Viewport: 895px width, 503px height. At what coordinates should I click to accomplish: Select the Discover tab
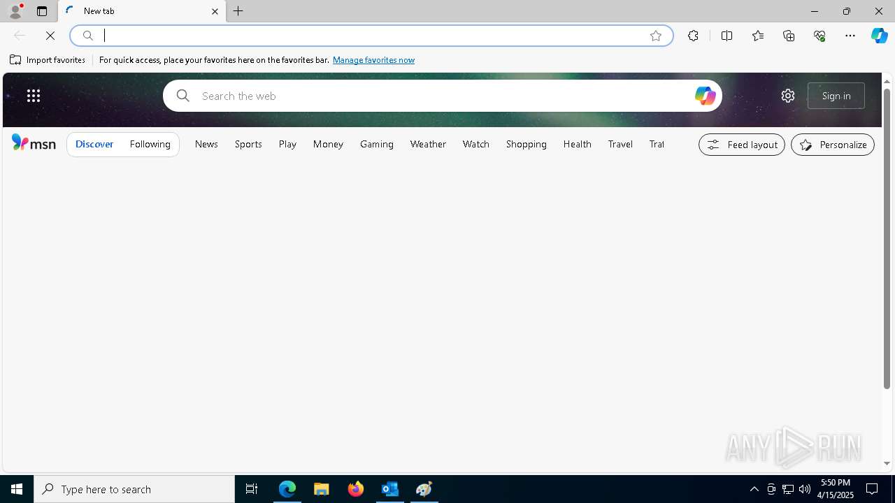point(94,145)
